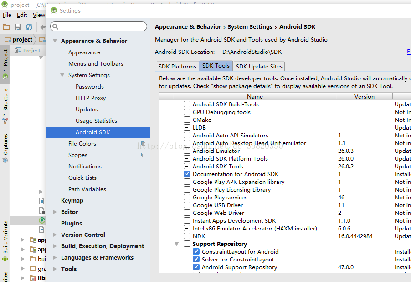This screenshot has width=411, height=282.
Task: Click the Open folder icon in main toolbar
Action: coord(6,27)
